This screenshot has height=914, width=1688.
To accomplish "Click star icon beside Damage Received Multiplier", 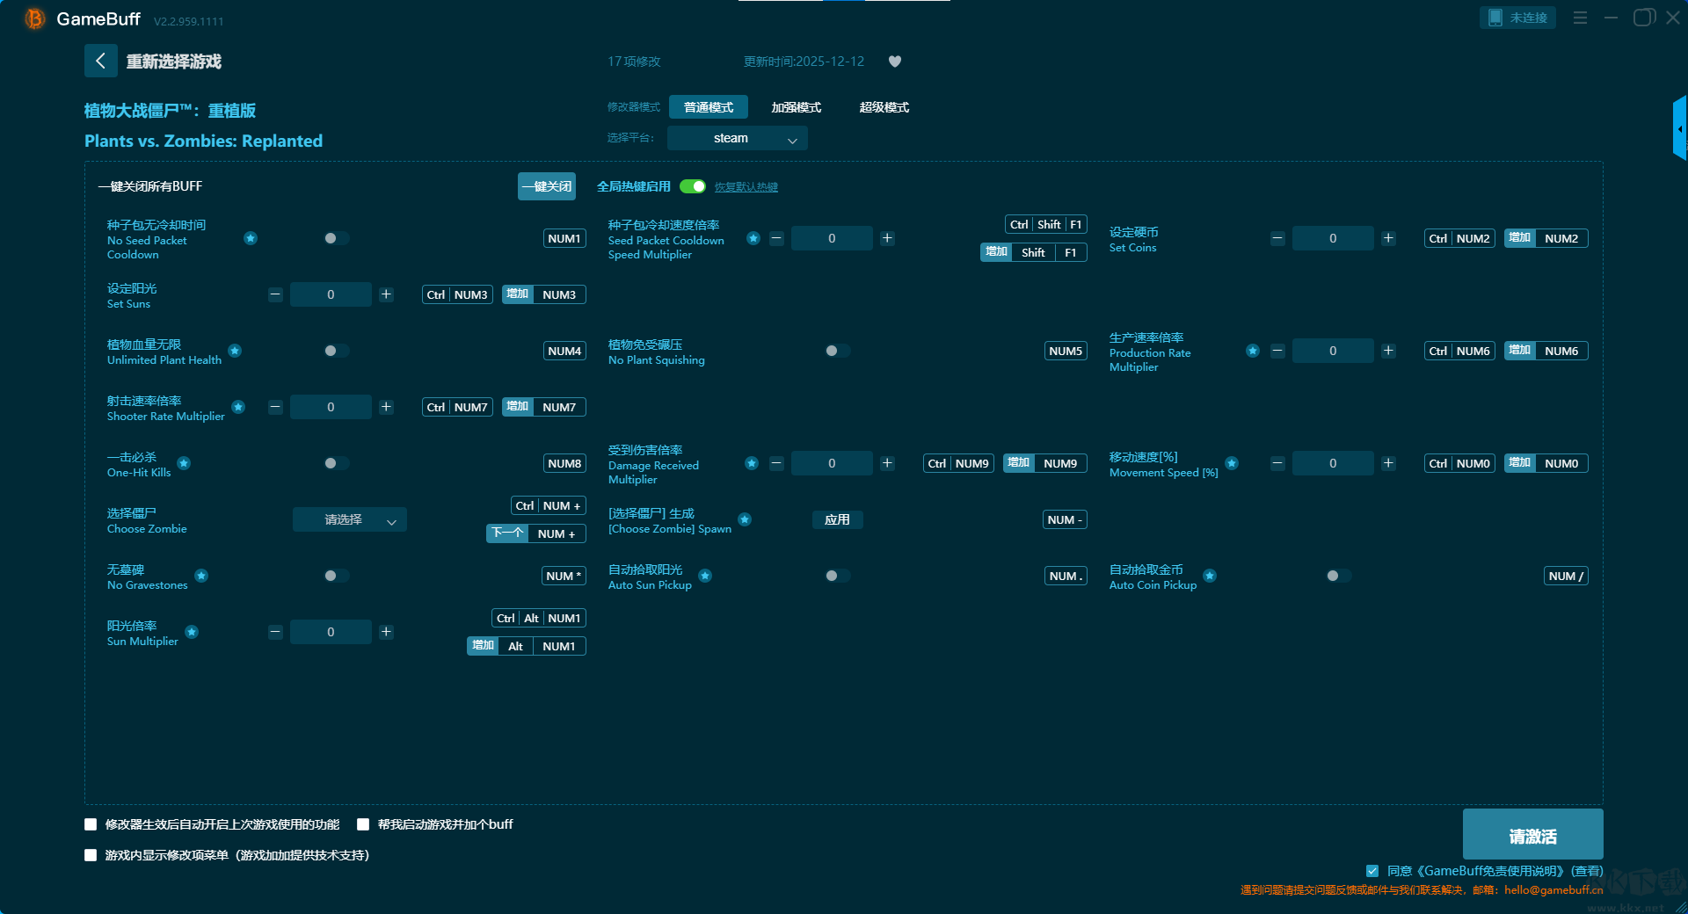I will [752, 463].
